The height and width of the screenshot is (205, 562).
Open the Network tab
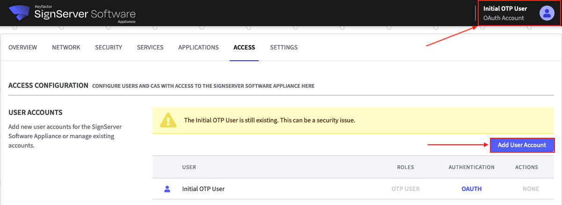(x=66, y=48)
